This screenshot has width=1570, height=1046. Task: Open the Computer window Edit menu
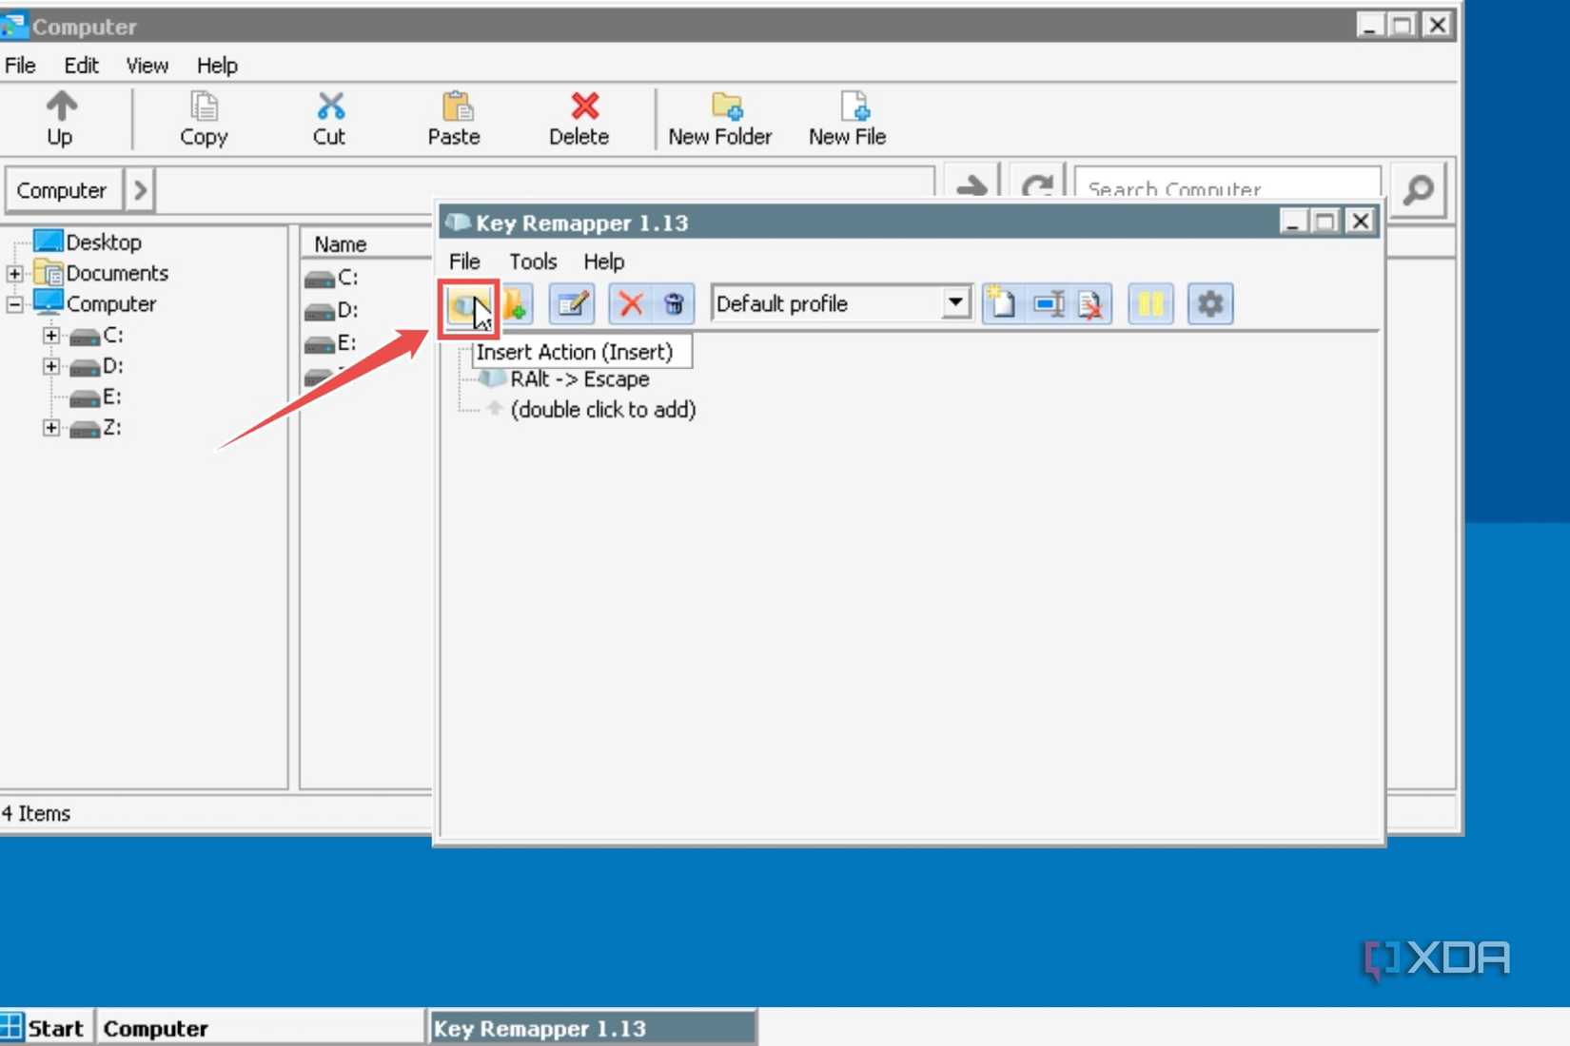81,66
